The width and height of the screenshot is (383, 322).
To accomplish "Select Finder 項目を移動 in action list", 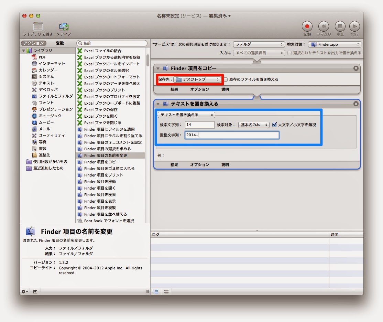I will 110,182.
